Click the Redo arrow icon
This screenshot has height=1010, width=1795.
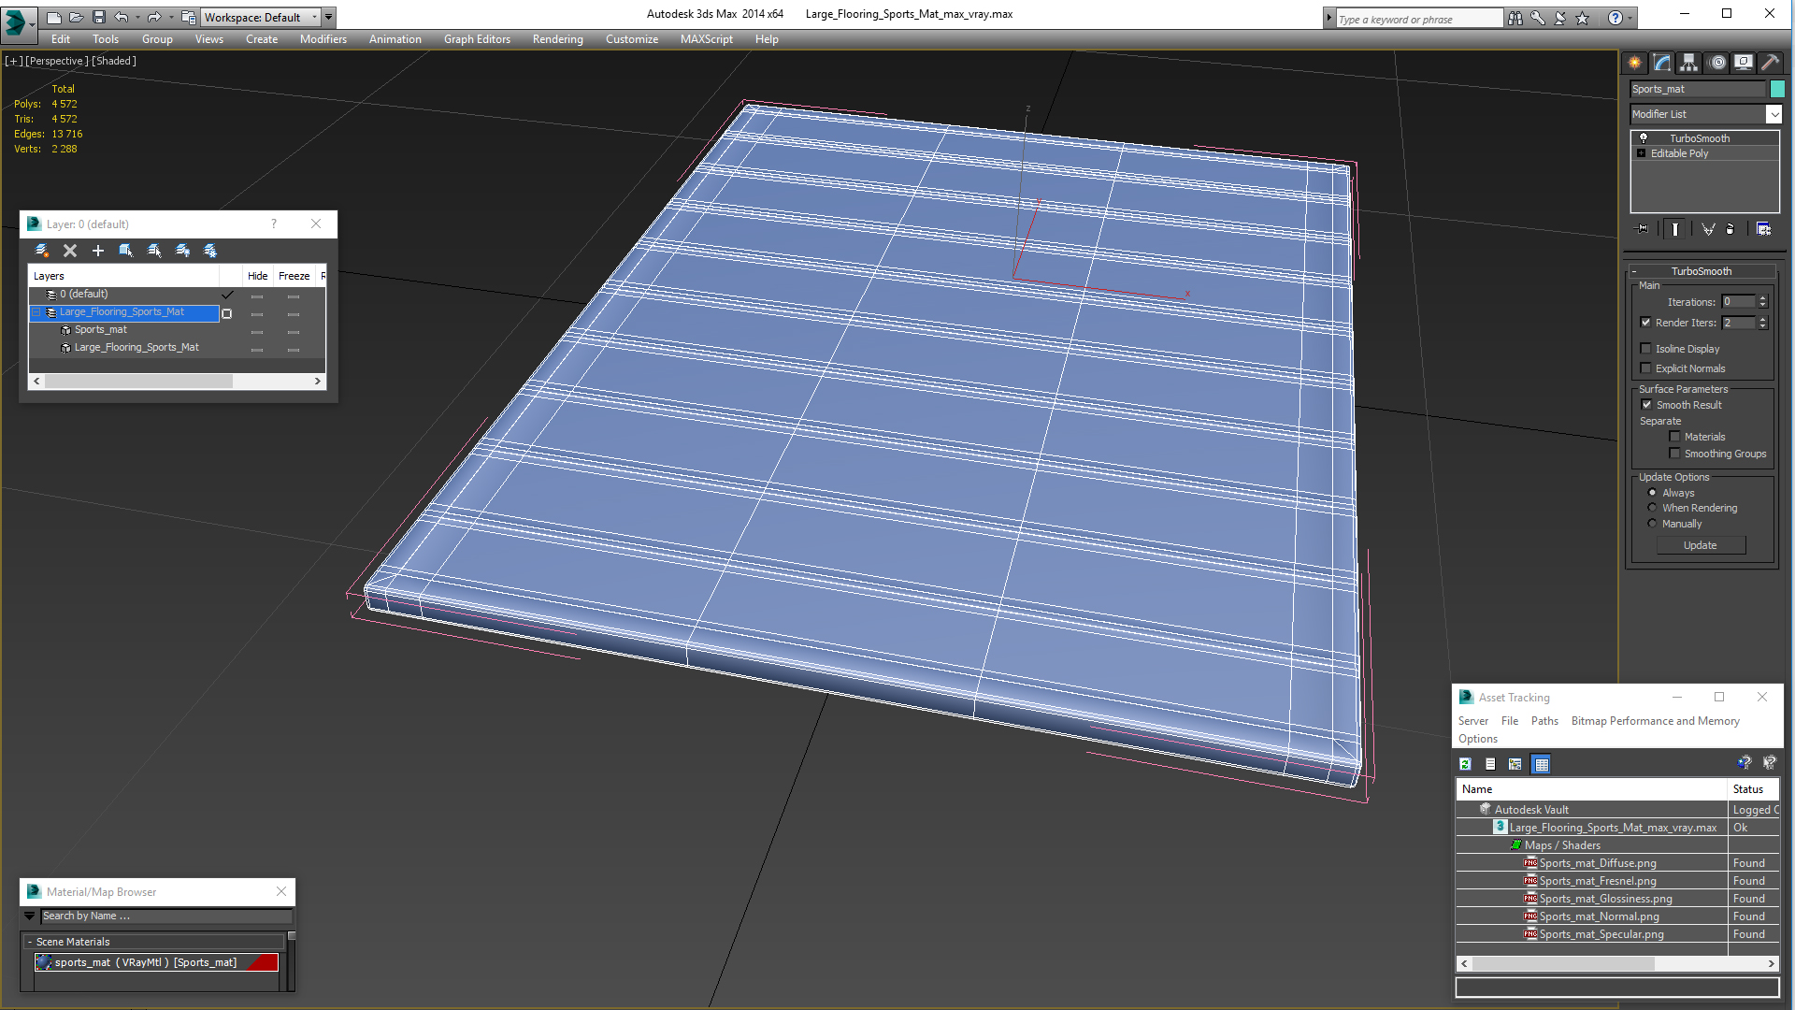click(154, 17)
